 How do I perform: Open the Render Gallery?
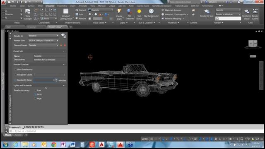pos(255,14)
